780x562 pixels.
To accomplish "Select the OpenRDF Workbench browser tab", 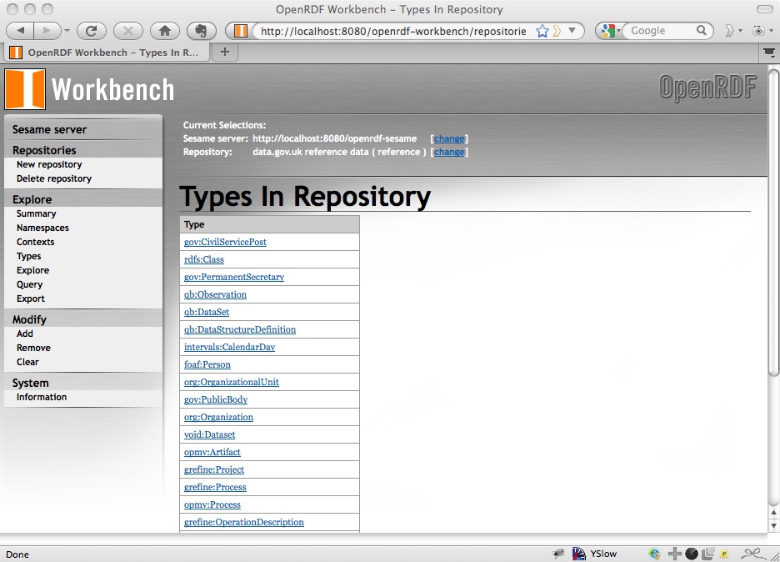I will click(106, 53).
